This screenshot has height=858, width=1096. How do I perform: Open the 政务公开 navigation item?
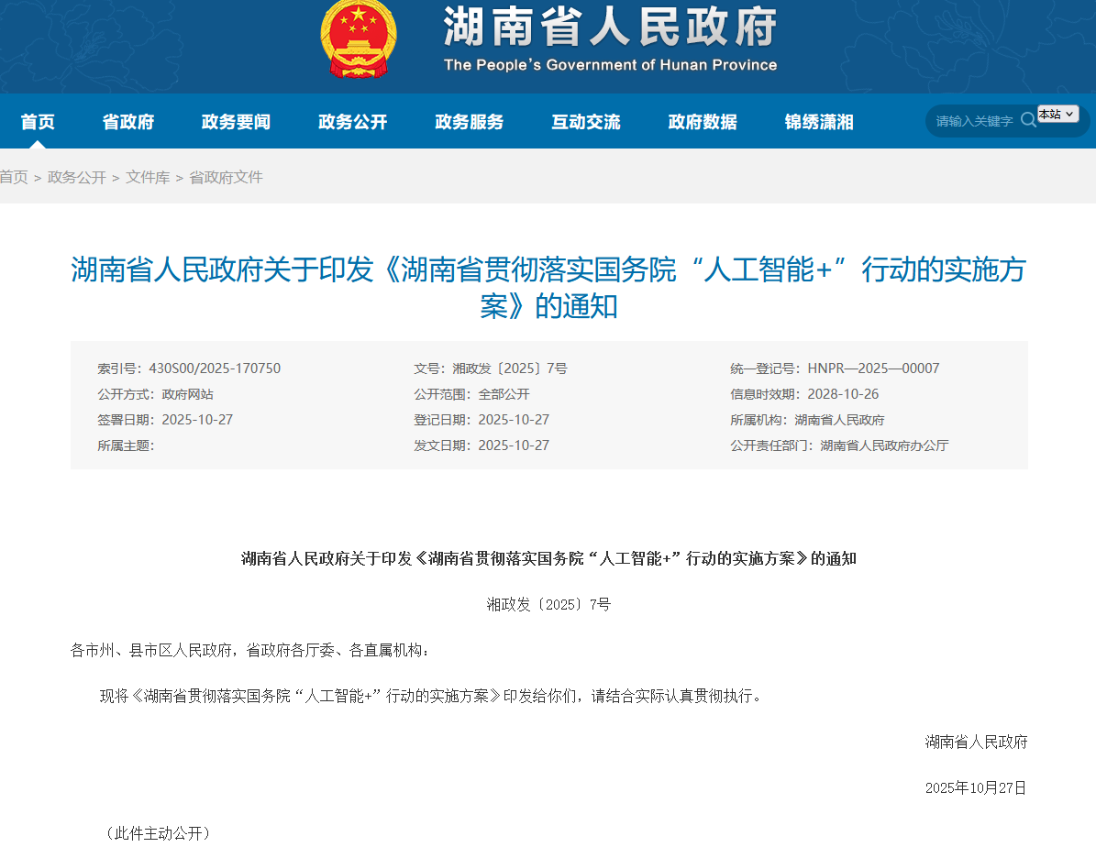coord(353,121)
